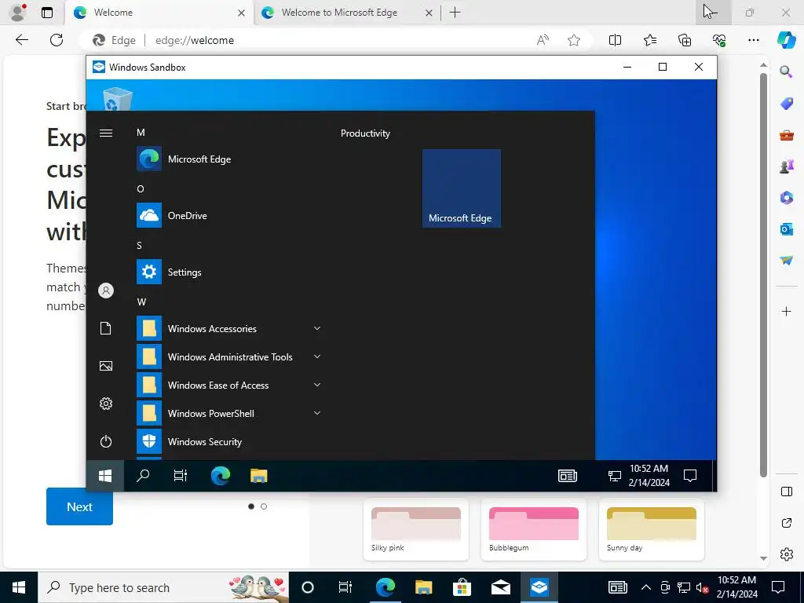Open sidebar Drop paper plane icon
This screenshot has width=804, height=603.
(x=786, y=261)
